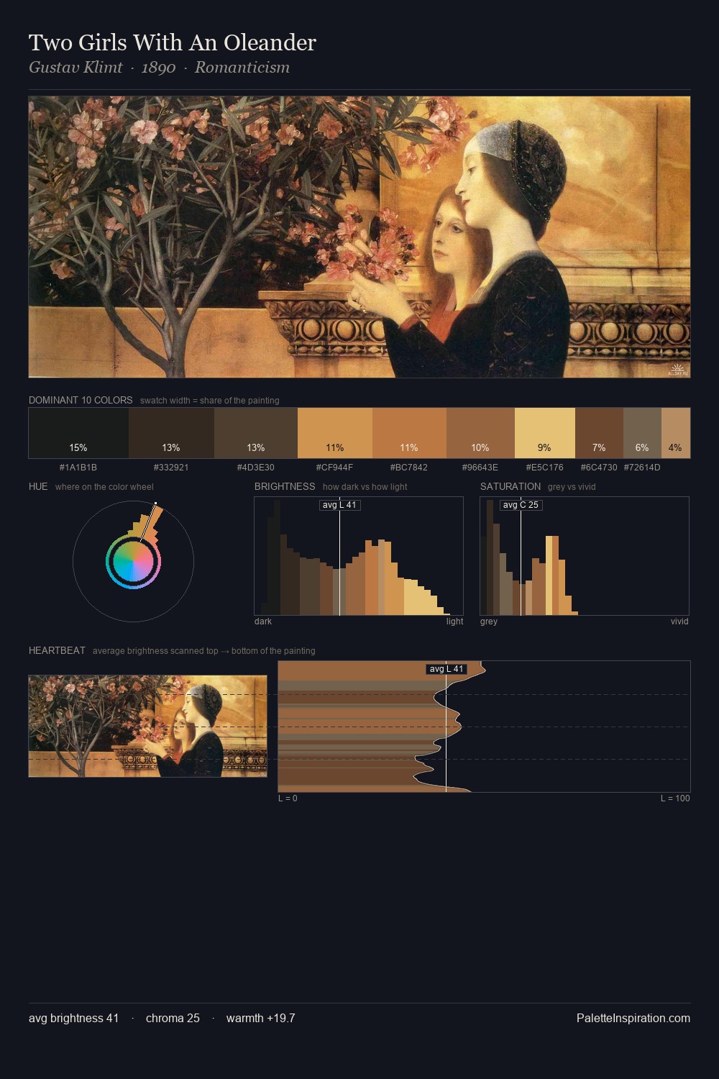Click the "#E5C176" hex code label

(x=545, y=468)
